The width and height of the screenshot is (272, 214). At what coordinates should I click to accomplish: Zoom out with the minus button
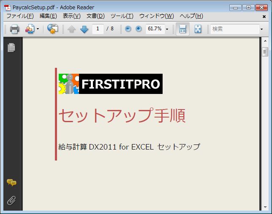tap(128, 29)
